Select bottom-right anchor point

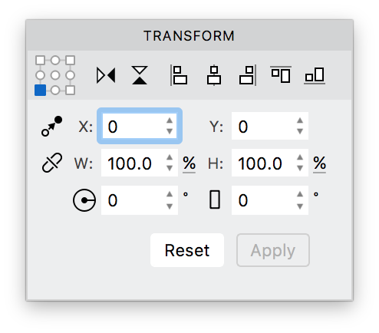pos(70,91)
